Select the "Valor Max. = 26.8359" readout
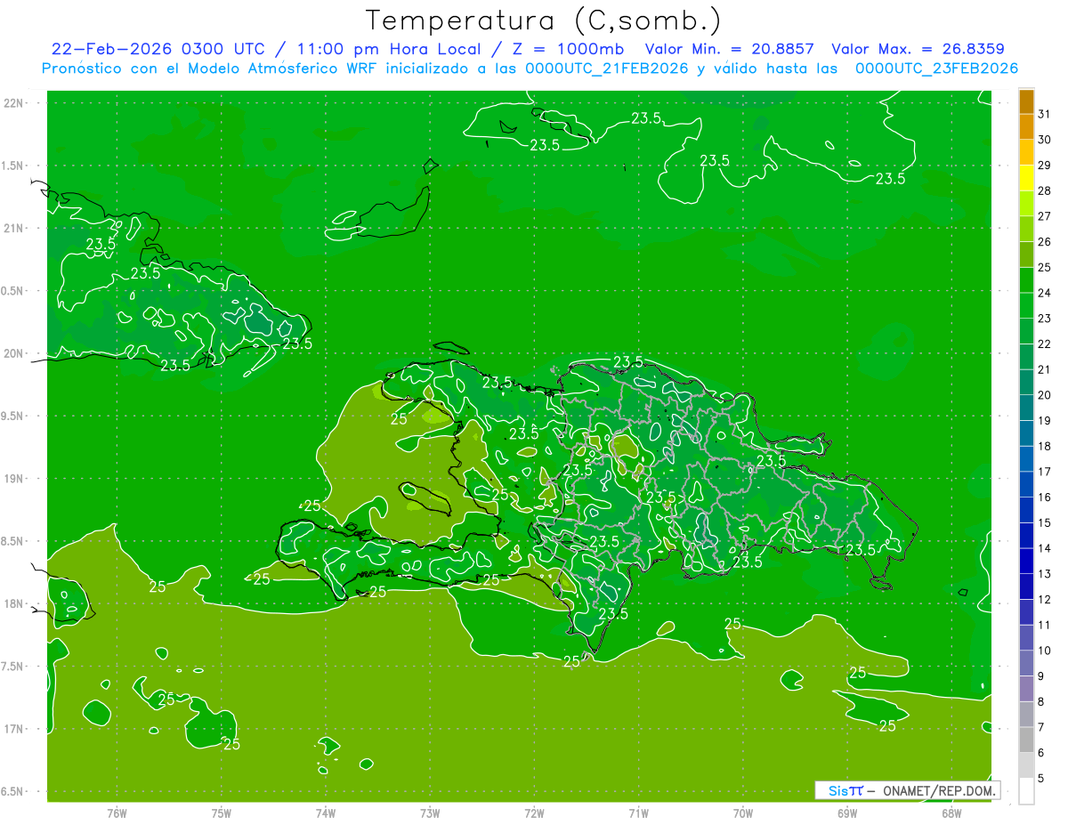1068x825 pixels. tap(918, 49)
